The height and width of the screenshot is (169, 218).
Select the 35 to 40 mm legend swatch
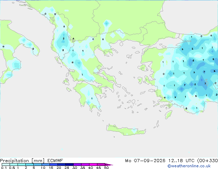coord(85,165)
